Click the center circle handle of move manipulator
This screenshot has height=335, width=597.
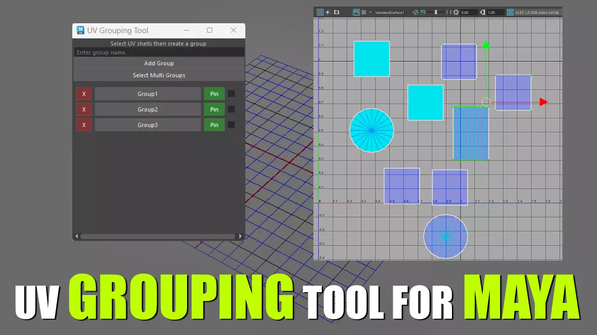(x=486, y=102)
